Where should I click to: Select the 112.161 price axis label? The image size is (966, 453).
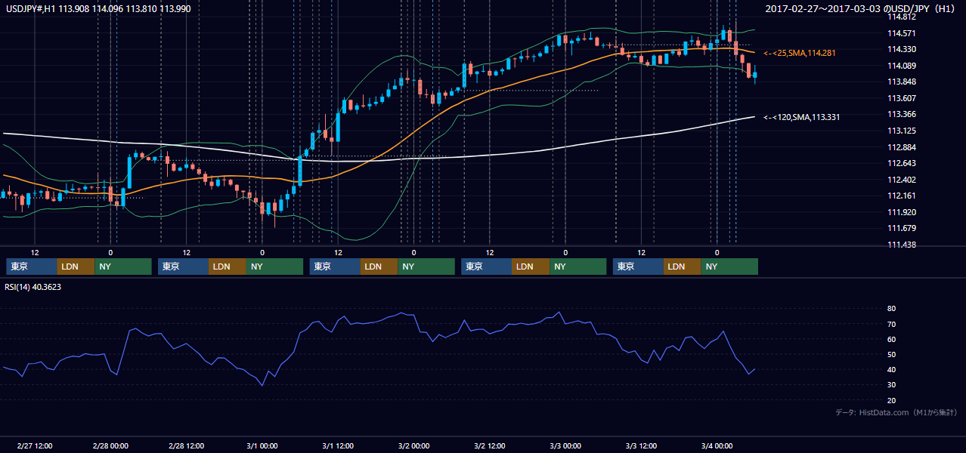pos(901,196)
